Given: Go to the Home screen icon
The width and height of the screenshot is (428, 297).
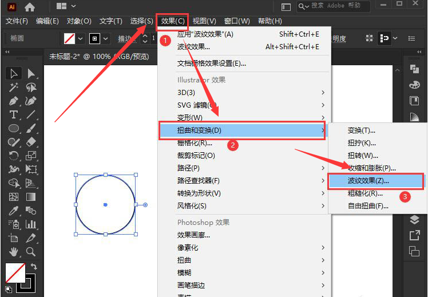Looking at the screenshot, I should (30, 6).
